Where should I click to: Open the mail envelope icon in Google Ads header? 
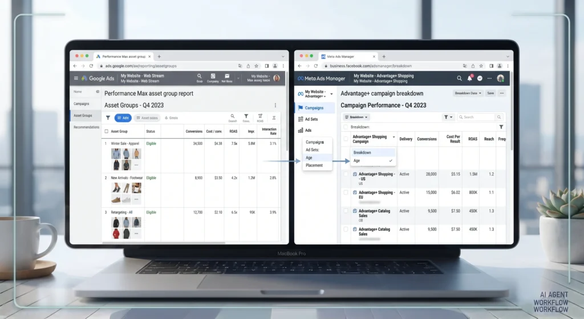pos(227,76)
